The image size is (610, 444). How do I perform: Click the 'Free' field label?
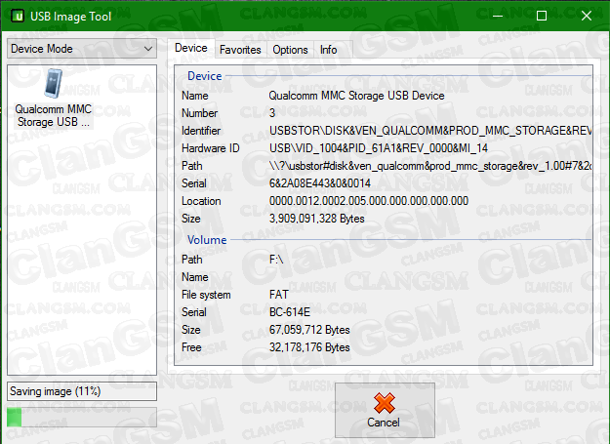tap(191, 347)
